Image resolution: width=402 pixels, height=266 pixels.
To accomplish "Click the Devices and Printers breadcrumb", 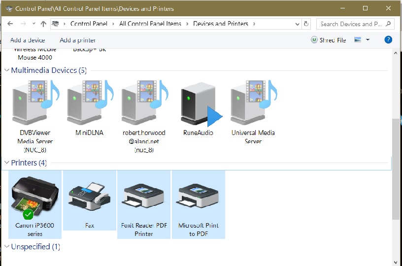I will pyautogui.click(x=221, y=24).
